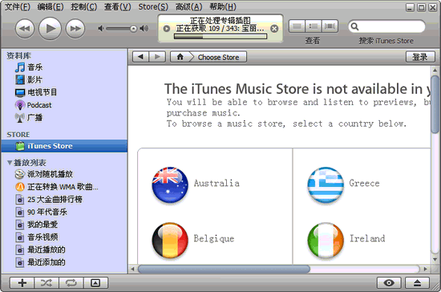The height and width of the screenshot is (292, 441).
Task: Click the vertical scrollbar down arrow
Action: click(435, 259)
